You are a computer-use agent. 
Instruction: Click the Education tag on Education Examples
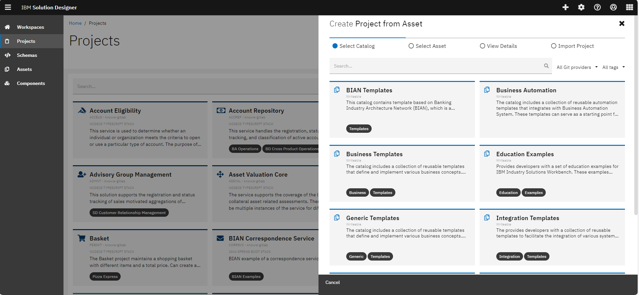pyautogui.click(x=508, y=193)
